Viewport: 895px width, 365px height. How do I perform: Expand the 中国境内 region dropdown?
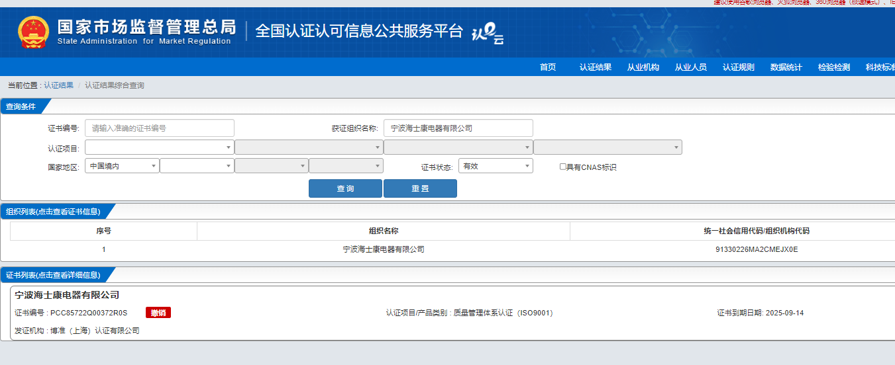point(122,166)
